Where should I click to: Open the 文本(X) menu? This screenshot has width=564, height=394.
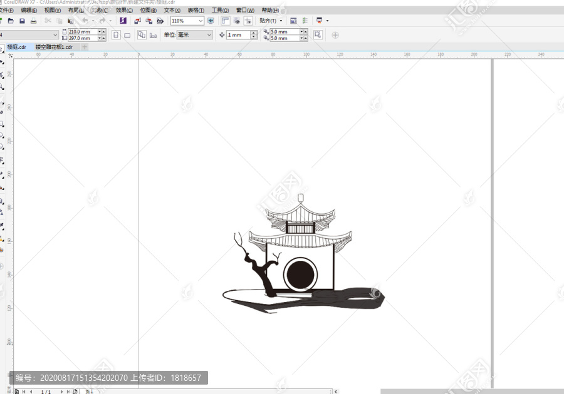[172, 11]
